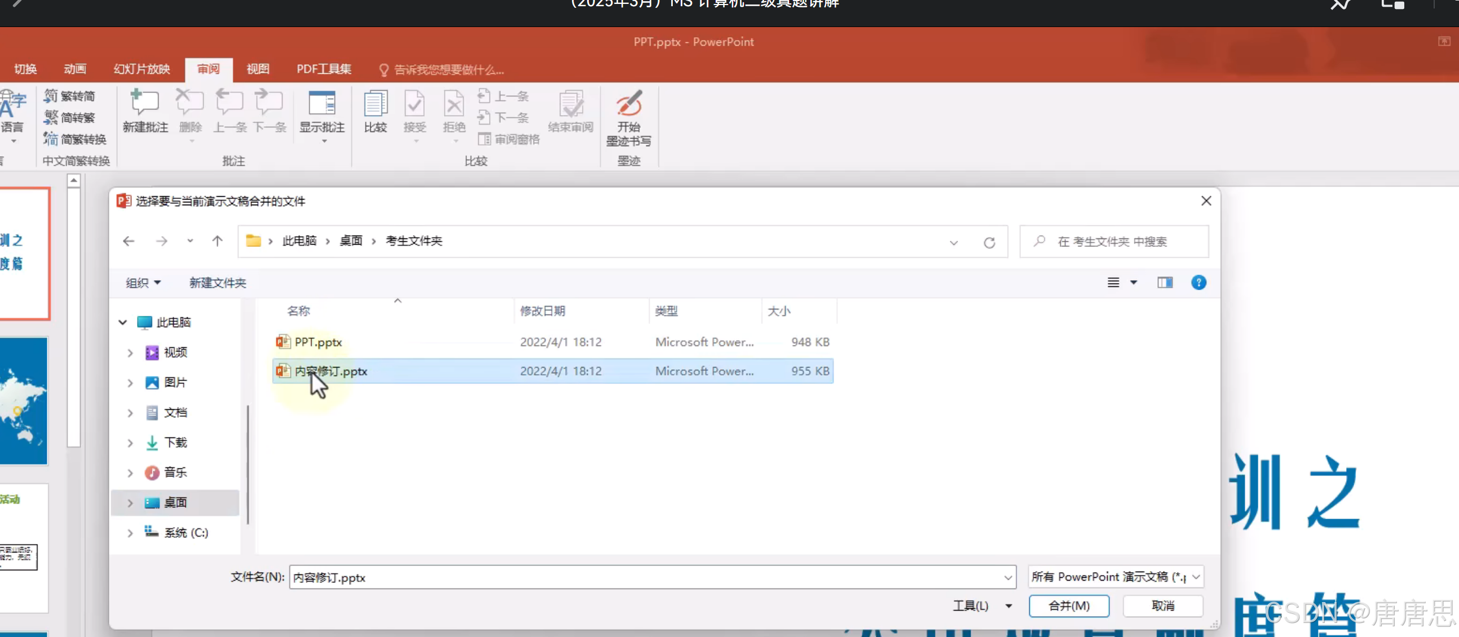Click the back navigation arrow
The width and height of the screenshot is (1459, 637).
click(129, 241)
